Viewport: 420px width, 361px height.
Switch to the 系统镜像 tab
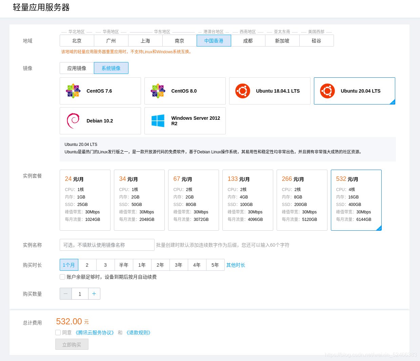111,68
